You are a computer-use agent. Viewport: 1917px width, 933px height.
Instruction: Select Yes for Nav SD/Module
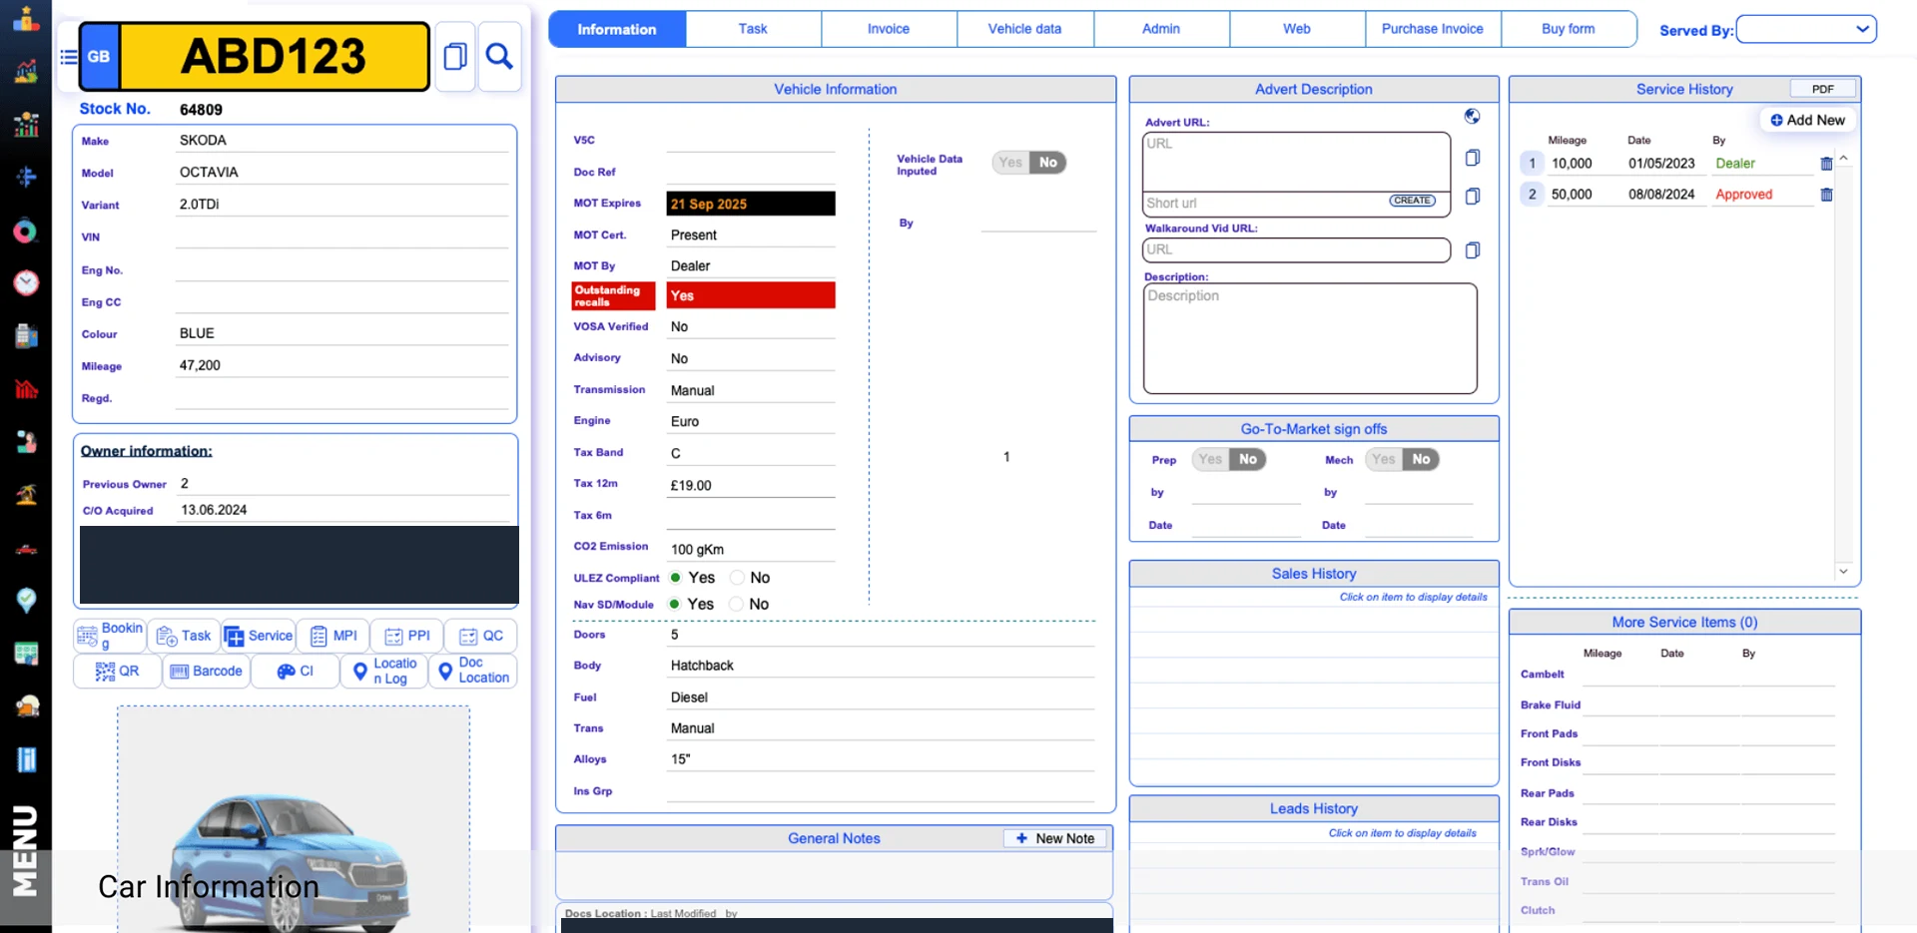click(x=676, y=604)
